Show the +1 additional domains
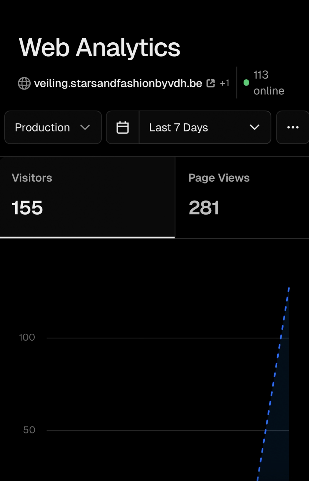The image size is (309, 481). click(224, 83)
